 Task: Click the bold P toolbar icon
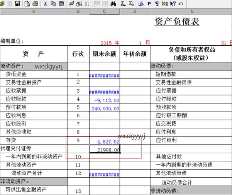149,3
